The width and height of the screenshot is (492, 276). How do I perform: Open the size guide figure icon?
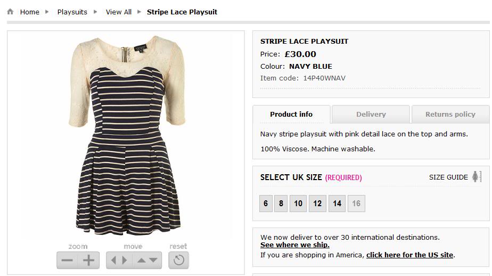point(477,177)
